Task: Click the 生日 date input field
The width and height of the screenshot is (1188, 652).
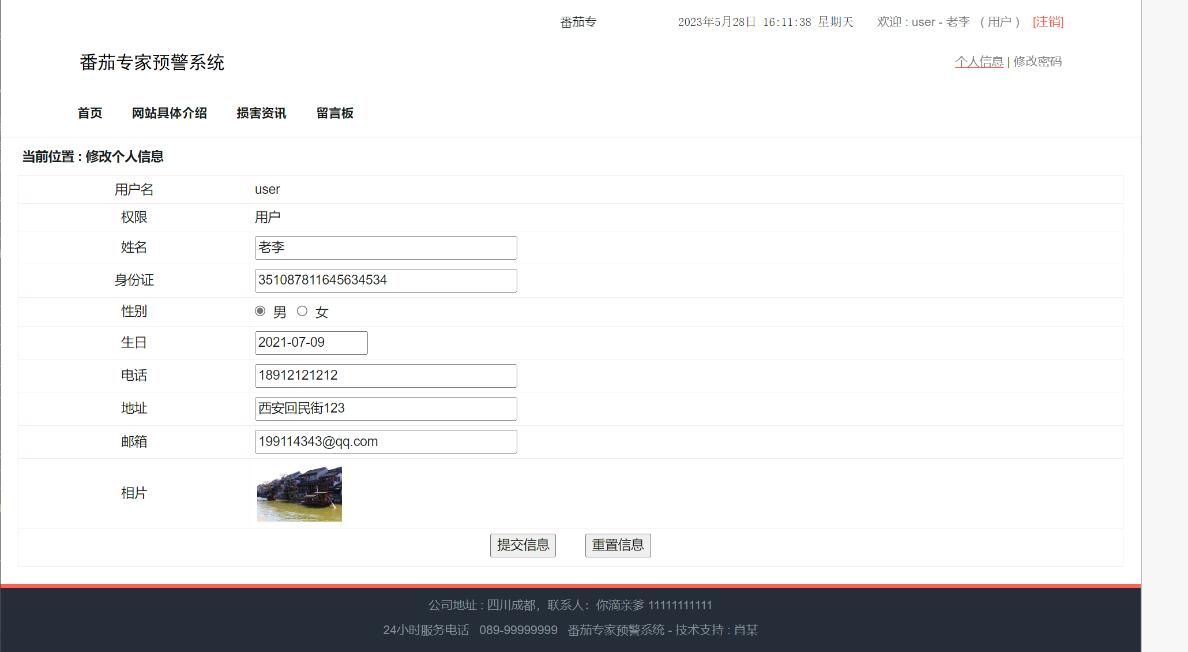Action: click(x=311, y=343)
